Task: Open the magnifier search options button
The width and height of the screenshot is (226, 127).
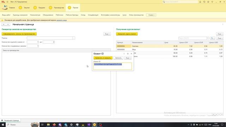Action: 213,38
